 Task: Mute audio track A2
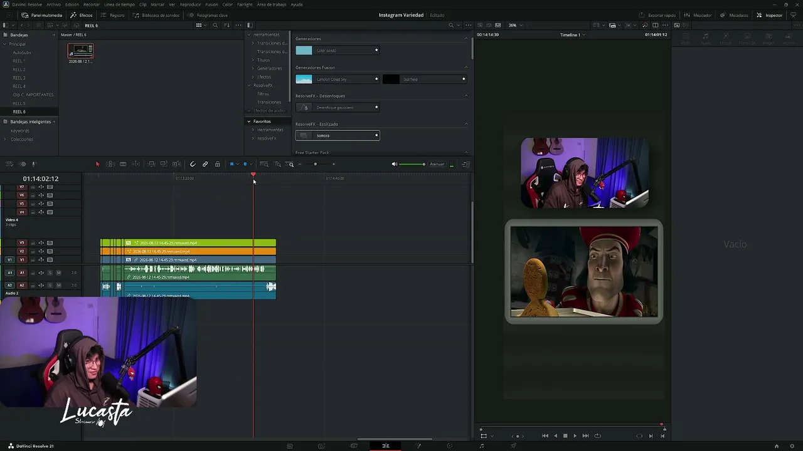(58, 285)
